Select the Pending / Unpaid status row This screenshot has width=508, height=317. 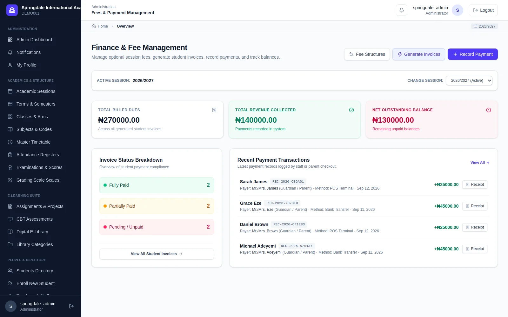(157, 227)
